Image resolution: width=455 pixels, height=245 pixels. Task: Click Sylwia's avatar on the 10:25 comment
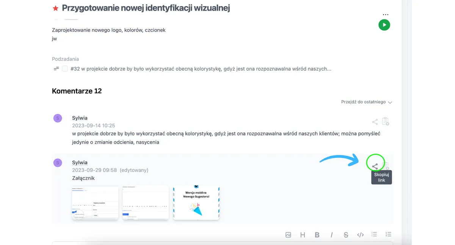[x=58, y=118]
